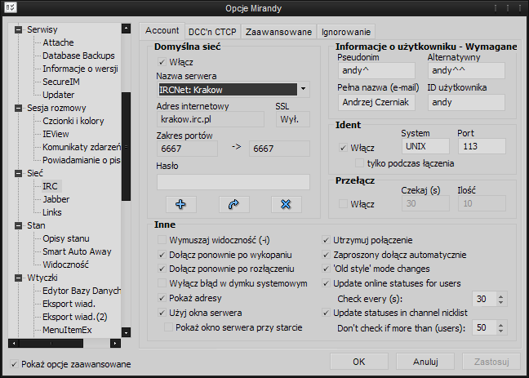This screenshot has width=529, height=378.
Task: Click the first Zakres portów field
Action: pyautogui.click(x=187, y=149)
